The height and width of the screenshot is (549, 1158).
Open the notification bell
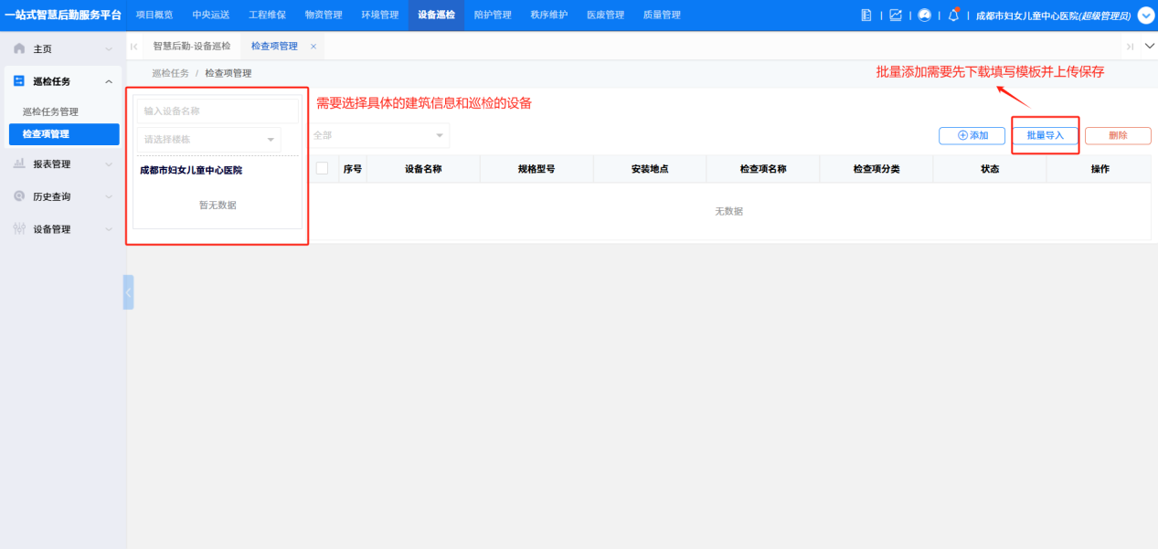tap(953, 16)
